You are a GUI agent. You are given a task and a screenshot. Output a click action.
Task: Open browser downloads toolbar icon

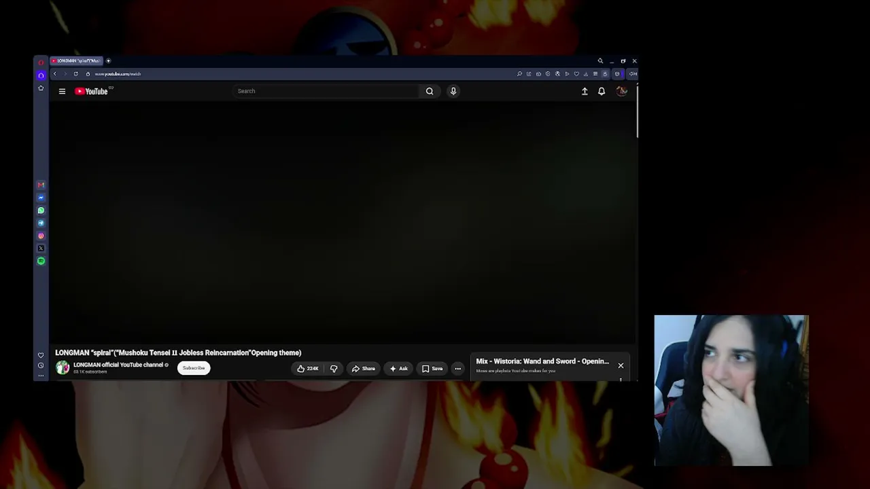pos(586,74)
